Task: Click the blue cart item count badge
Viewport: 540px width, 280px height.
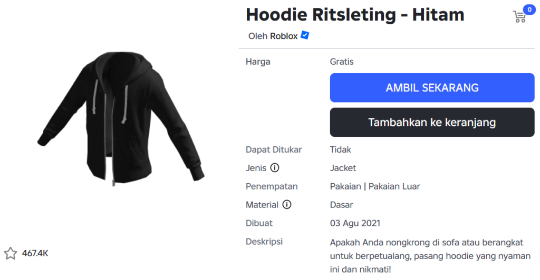Action: pos(529,9)
